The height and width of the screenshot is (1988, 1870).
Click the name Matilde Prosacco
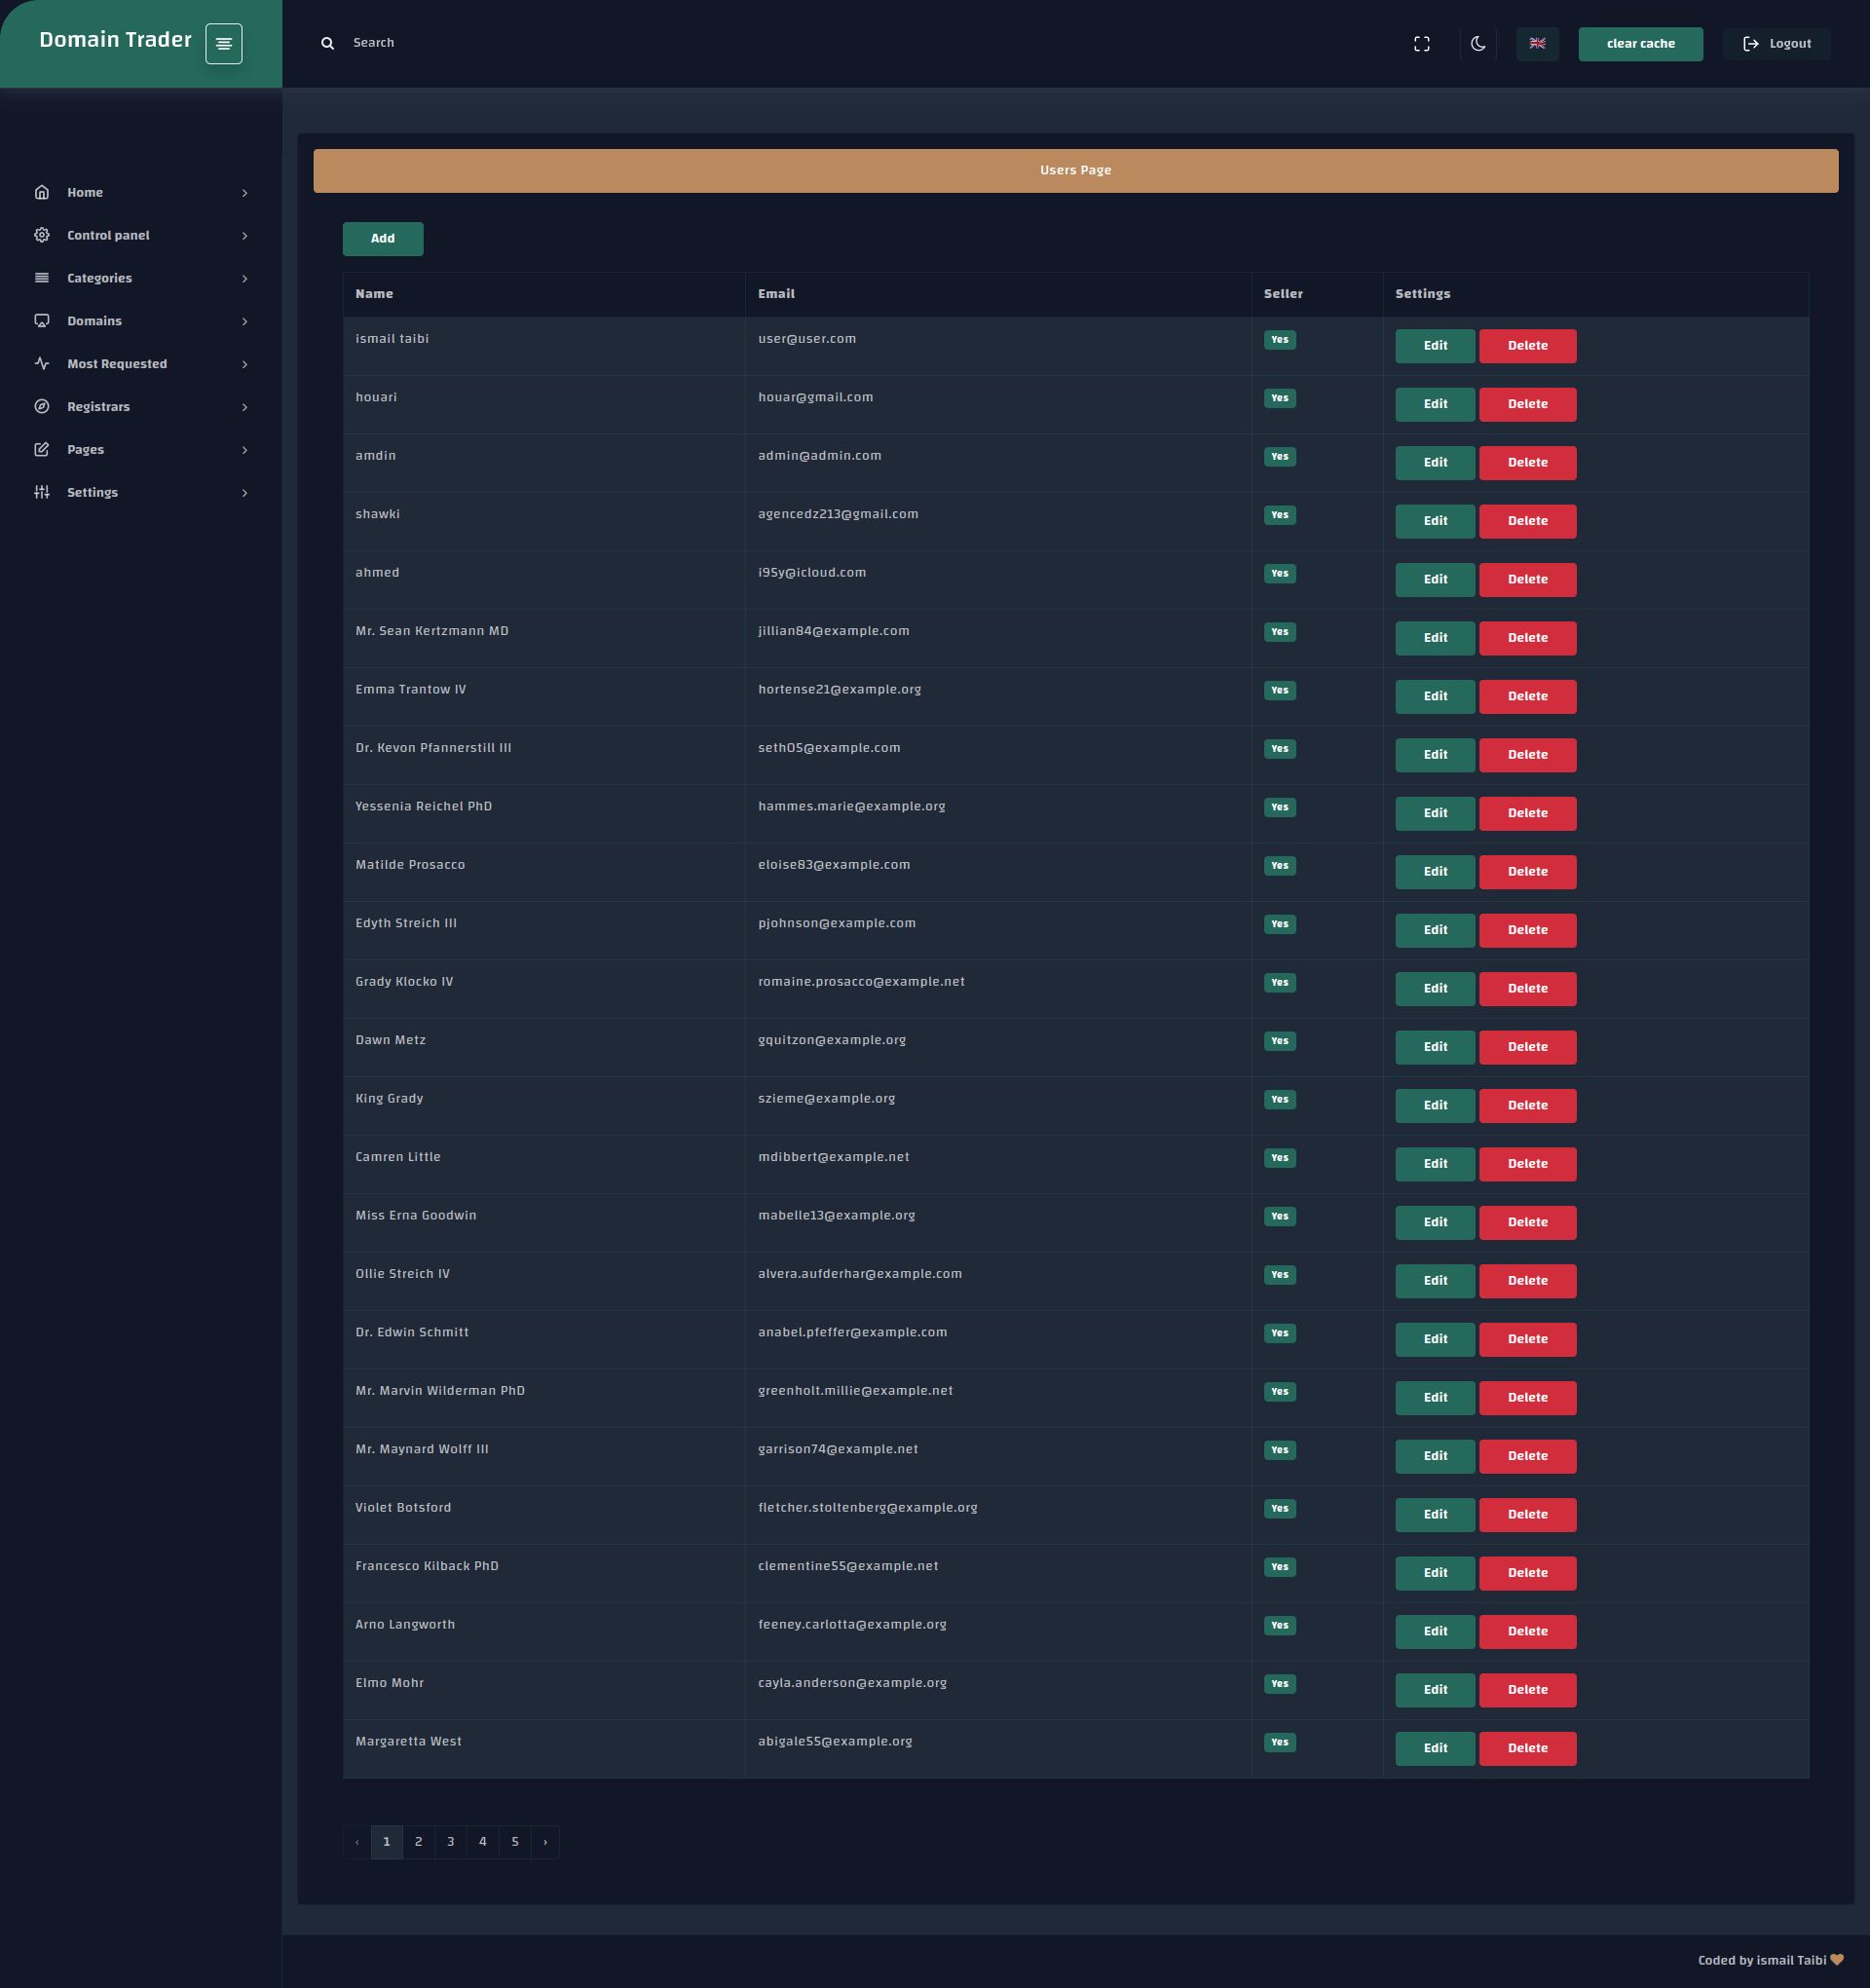410,865
